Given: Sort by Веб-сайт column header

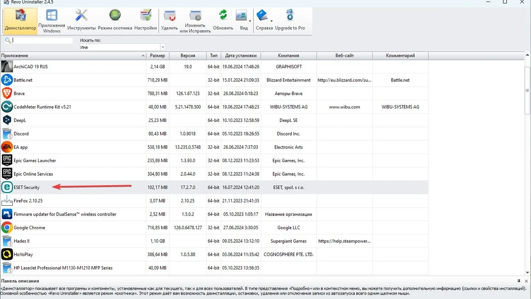Looking at the screenshot, I should [344, 55].
